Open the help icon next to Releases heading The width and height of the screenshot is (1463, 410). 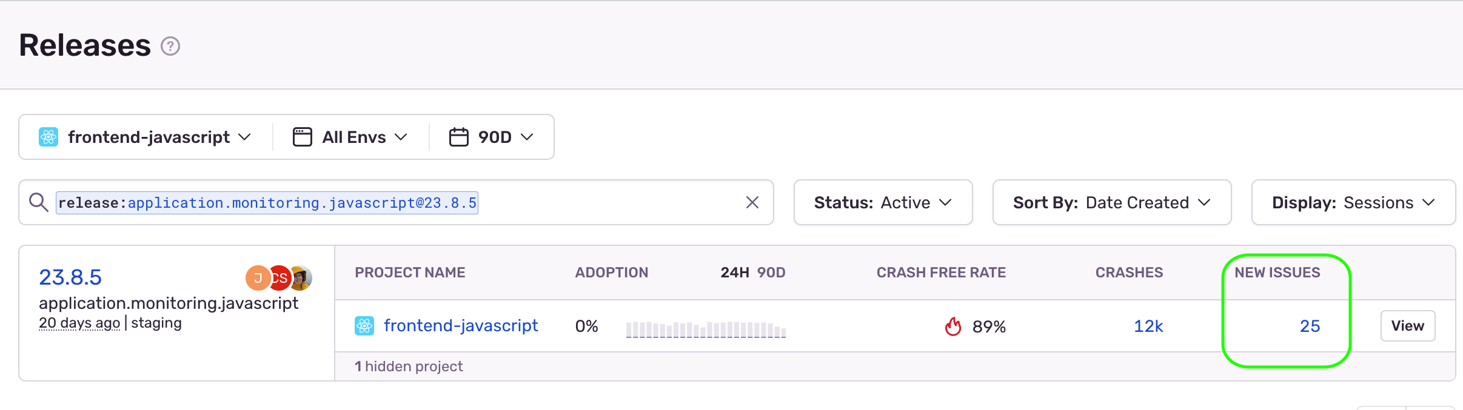click(170, 45)
